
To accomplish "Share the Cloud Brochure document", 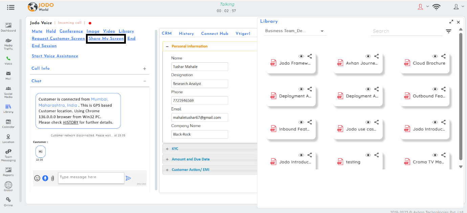I will 443,56.
